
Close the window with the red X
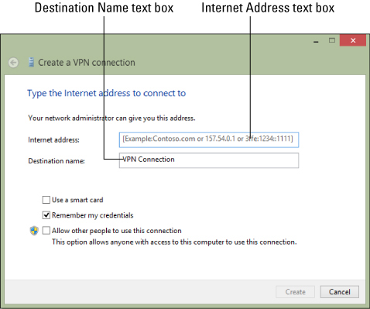pyautogui.click(x=353, y=40)
